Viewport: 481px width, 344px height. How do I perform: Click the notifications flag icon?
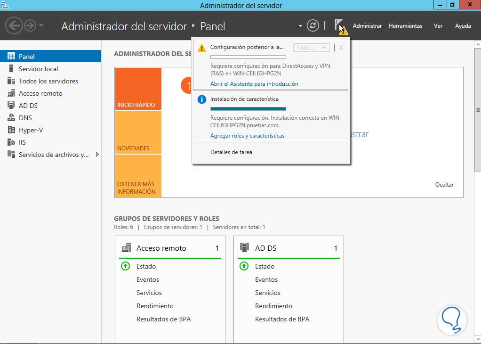tap(341, 27)
